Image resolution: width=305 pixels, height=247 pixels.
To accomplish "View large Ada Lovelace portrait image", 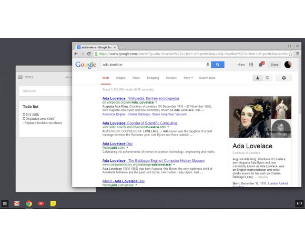I will tap(250, 117).
